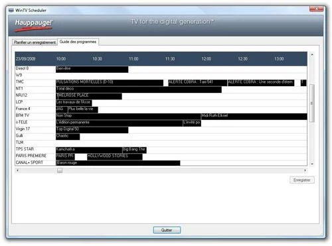The image size is (332, 246).
Task: Select L'invité po program on i>TELE
Action: [192, 123]
